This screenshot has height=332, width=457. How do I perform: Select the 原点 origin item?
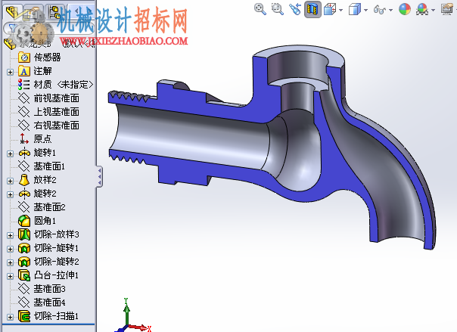pos(35,139)
